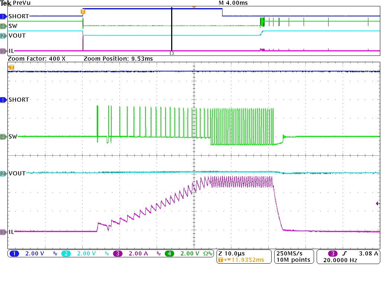381x286 pixels.
Task: Select channel 1 SHORT marker in zoom window
Action: [x=3, y=100]
